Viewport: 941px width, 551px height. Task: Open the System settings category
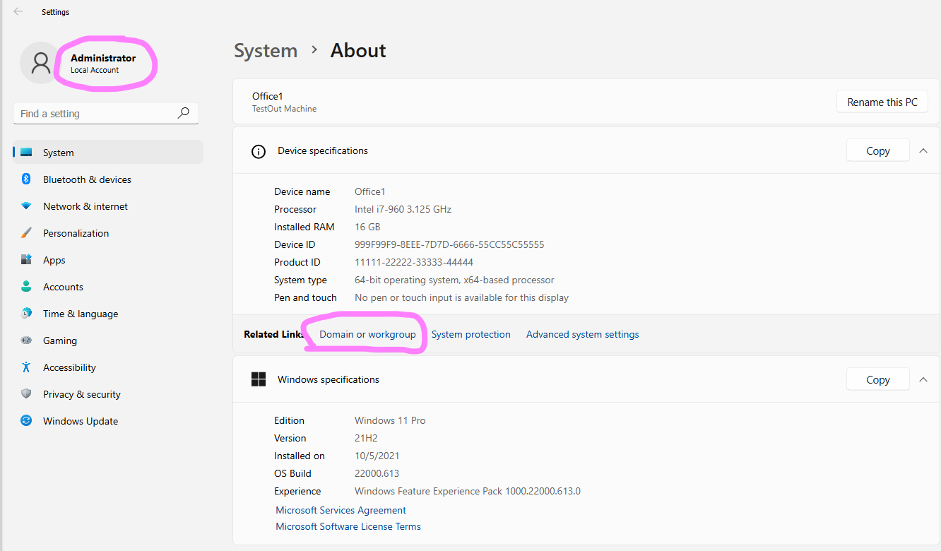pyautogui.click(x=108, y=153)
